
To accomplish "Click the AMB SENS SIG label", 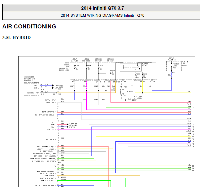I will click(x=50, y=176).
